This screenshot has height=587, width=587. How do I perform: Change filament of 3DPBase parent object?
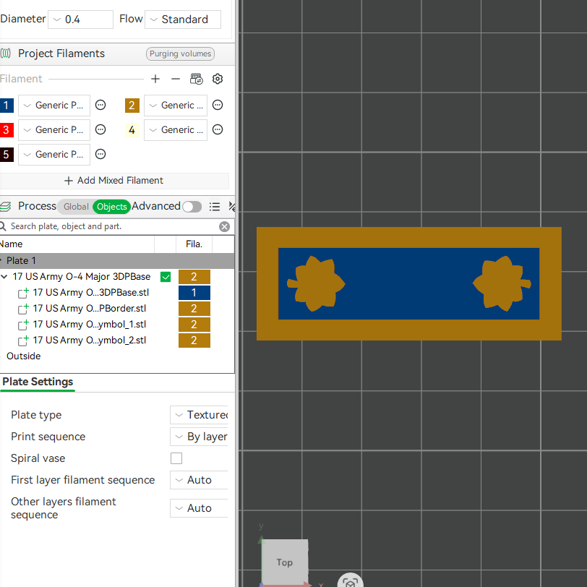click(194, 277)
